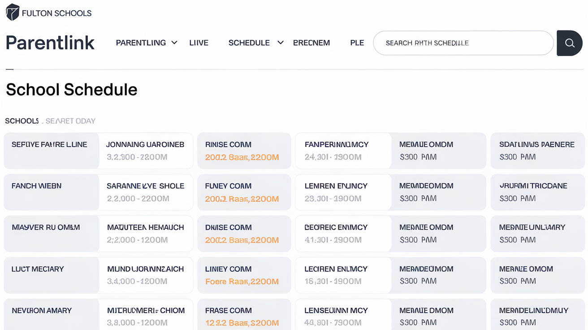Select the SEARET ODAY breadcrumb label
This screenshot has height=330, width=588.
pyautogui.click(x=70, y=121)
